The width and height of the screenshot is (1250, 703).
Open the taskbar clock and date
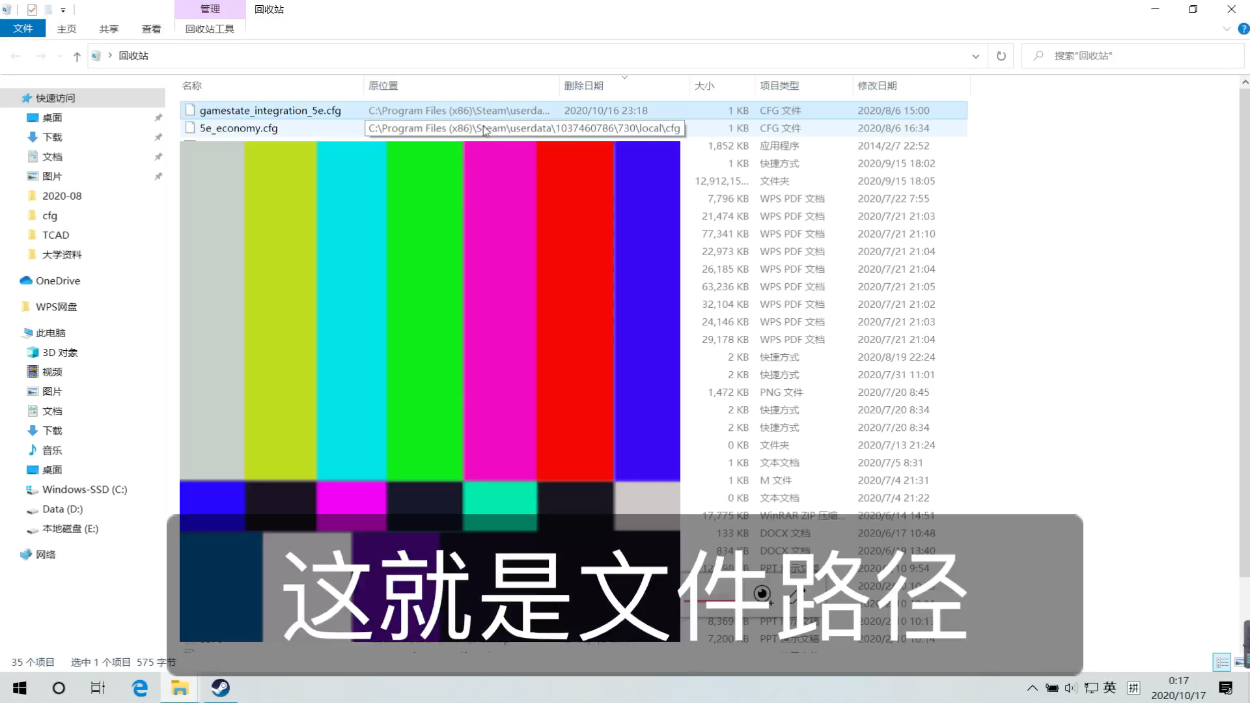(x=1178, y=688)
